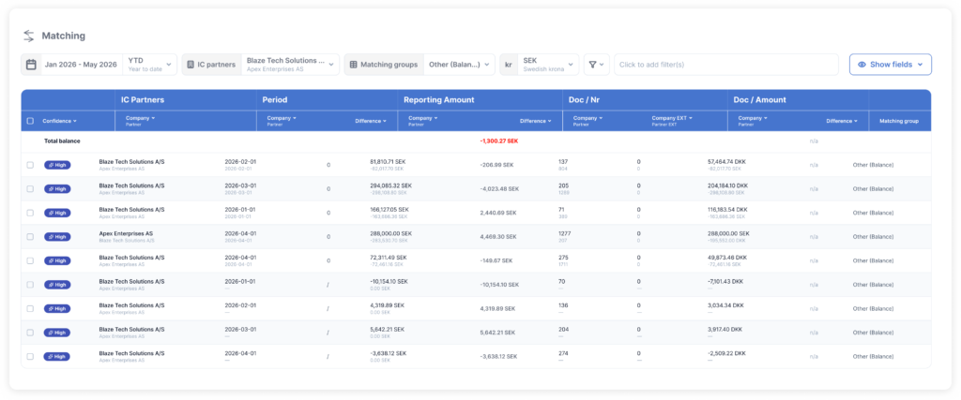This screenshot has width=961, height=400.
Task: Open Company EXT sort under Doc / Nr
Action: tap(672, 120)
